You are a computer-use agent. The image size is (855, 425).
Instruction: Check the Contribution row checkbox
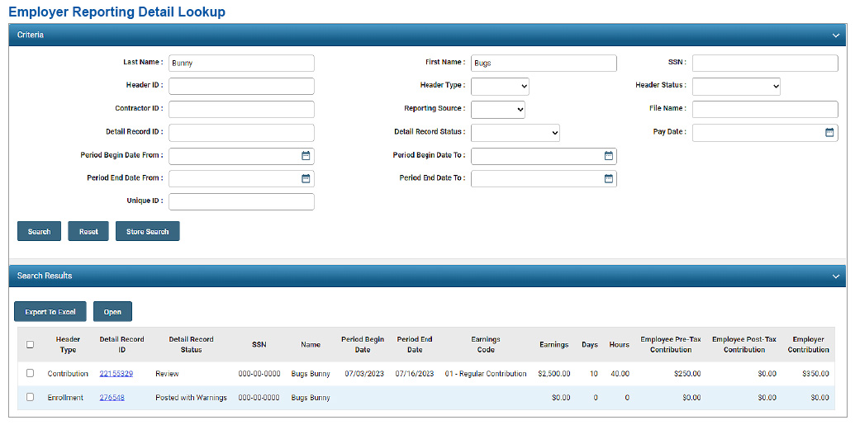(x=31, y=373)
